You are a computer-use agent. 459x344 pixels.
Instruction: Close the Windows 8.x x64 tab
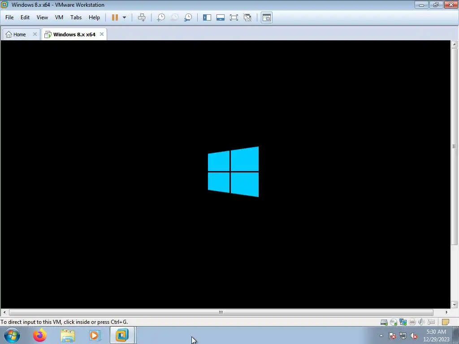pos(102,34)
